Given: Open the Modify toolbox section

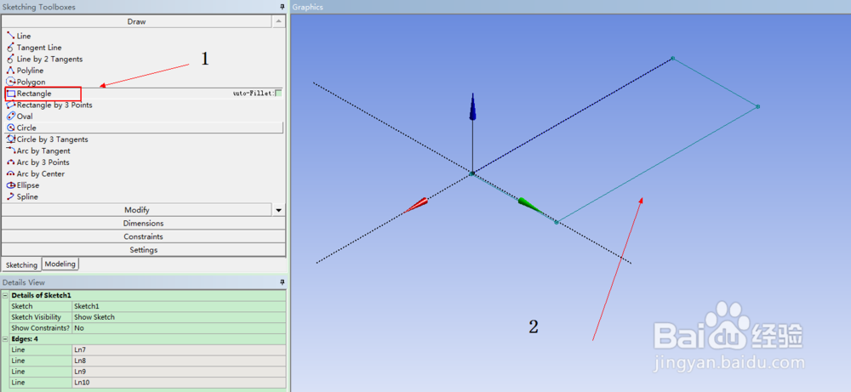Looking at the screenshot, I should [137, 210].
